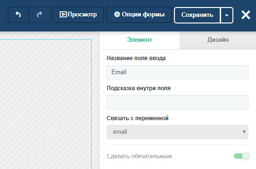Click the undo arrow icon
Screen dimensions: 256x169
(18, 15)
